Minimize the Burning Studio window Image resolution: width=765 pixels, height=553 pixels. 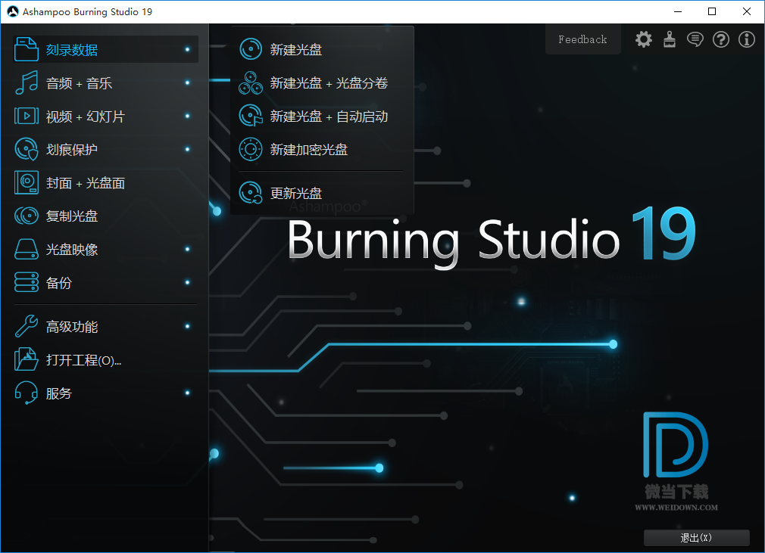[x=678, y=11]
